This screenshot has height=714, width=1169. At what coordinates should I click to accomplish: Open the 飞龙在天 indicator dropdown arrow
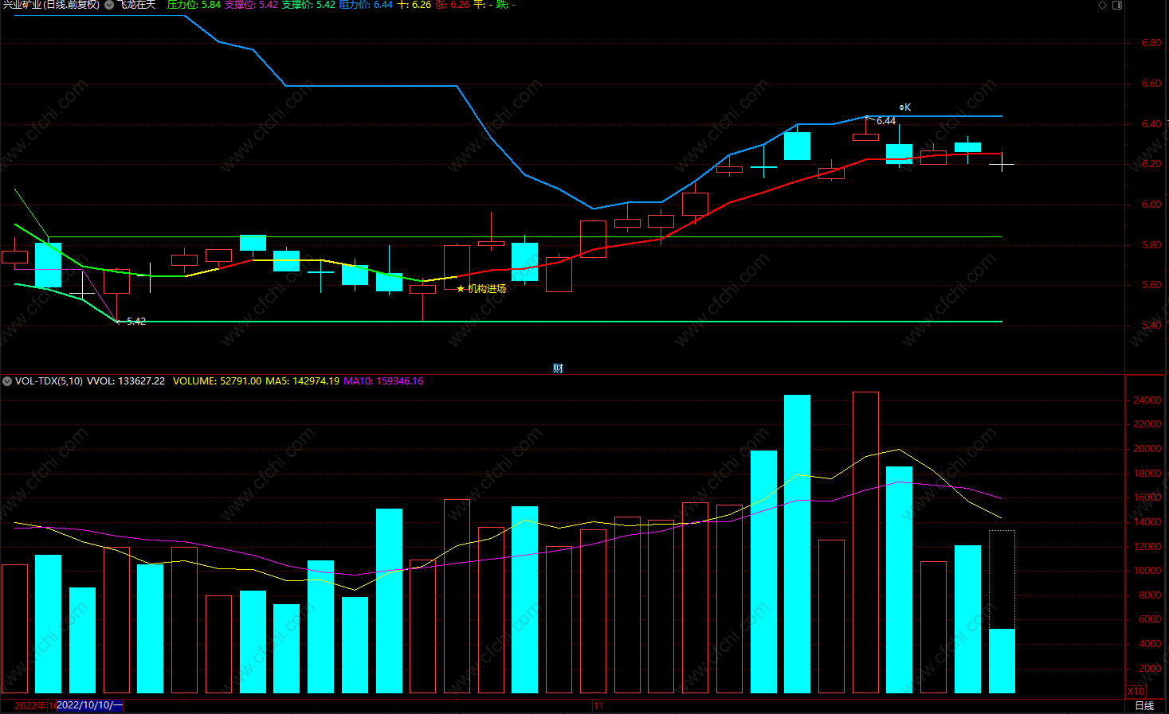(x=109, y=5)
